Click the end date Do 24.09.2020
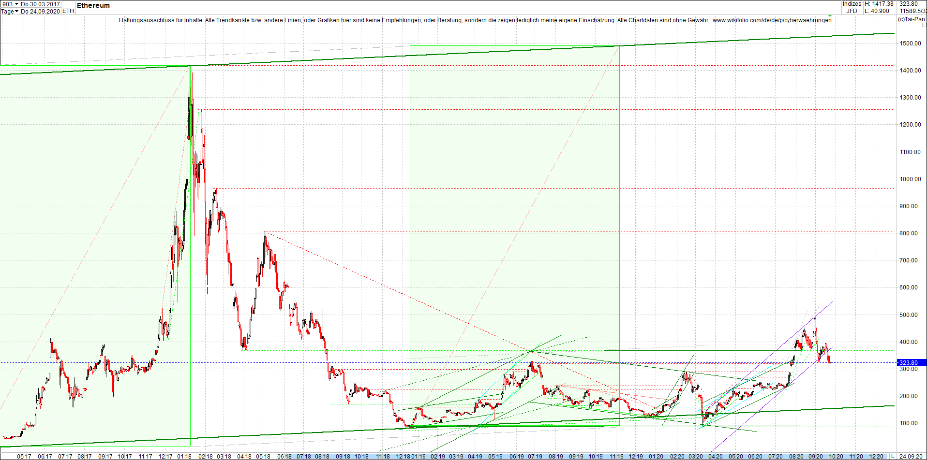Screen dimensions: 927x460 tap(41, 11)
